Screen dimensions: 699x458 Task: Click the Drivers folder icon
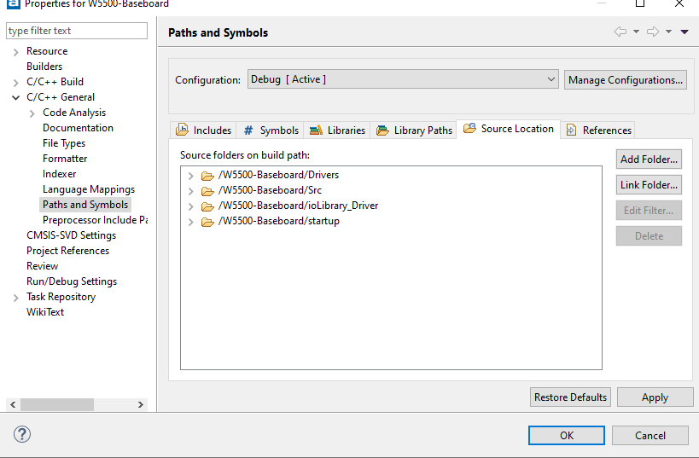click(x=207, y=176)
